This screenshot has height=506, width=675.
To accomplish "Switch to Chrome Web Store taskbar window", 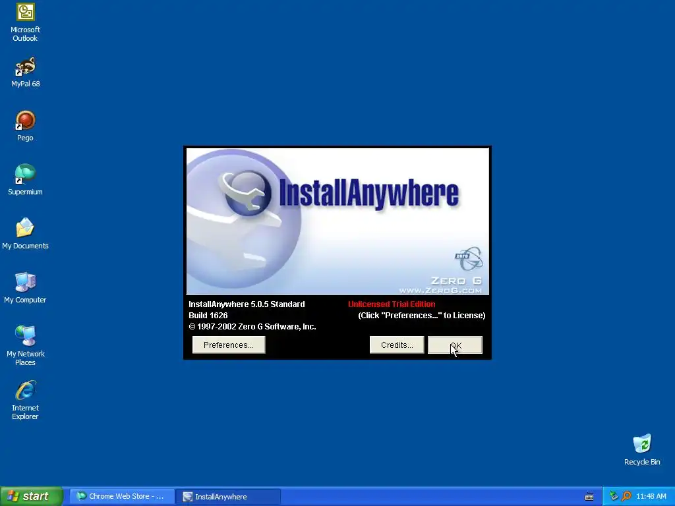I will pos(121,497).
